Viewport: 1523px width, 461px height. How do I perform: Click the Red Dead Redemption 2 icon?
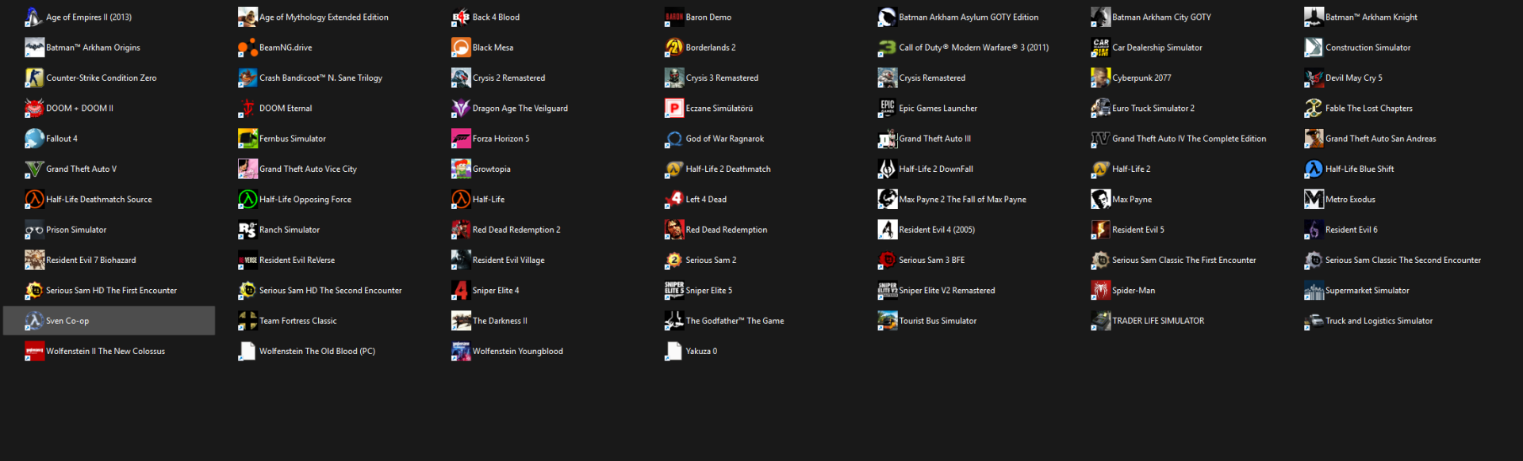pyautogui.click(x=461, y=230)
